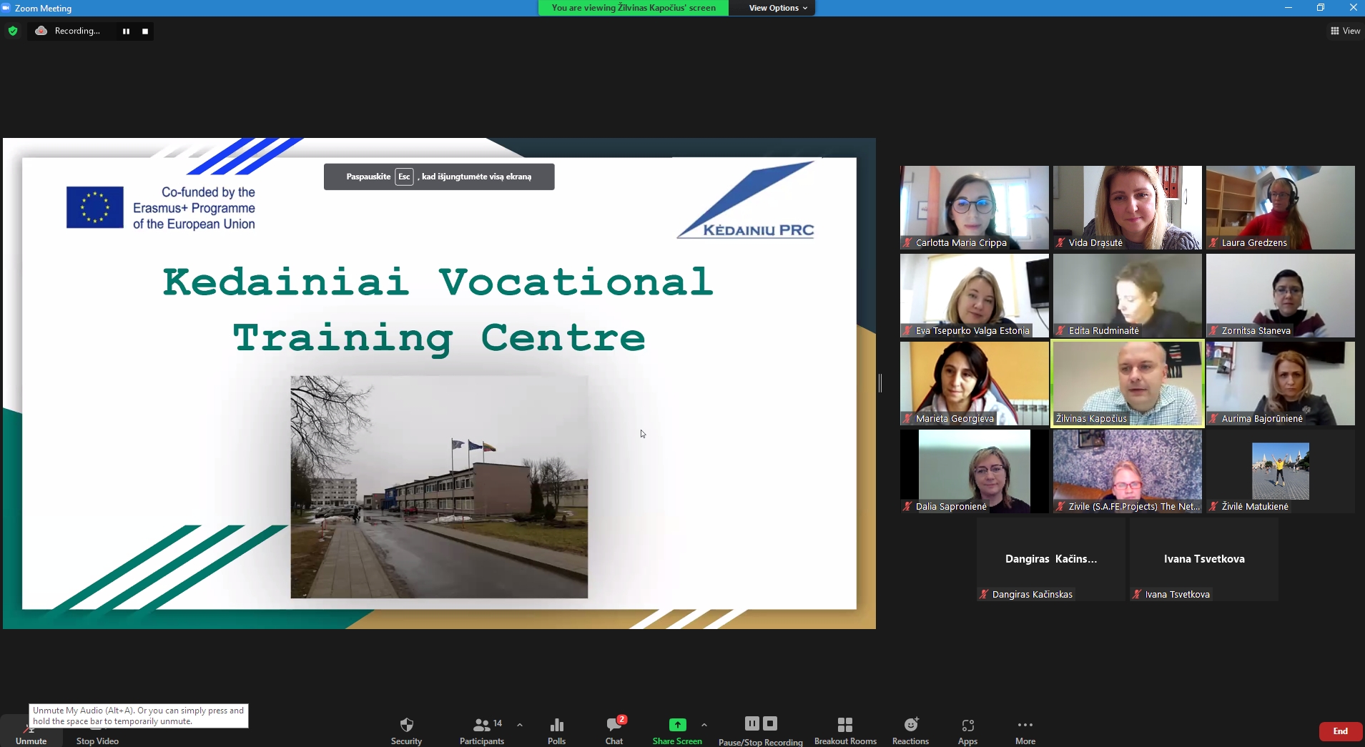The height and width of the screenshot is (747, 1365).
Task: Select Žilvinas Kapočius highlighted video tile
Action: (x=1128, y=383)
